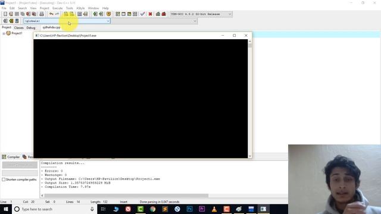Click Type here to search box
The width and height of the screenshot is (381, 214).
54,209
